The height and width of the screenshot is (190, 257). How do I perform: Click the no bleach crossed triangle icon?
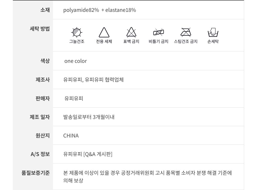[x=131, y=33]
